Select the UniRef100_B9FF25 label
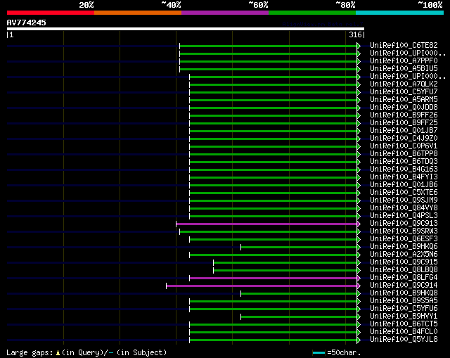Screen dimensions: 450x358 404,123
